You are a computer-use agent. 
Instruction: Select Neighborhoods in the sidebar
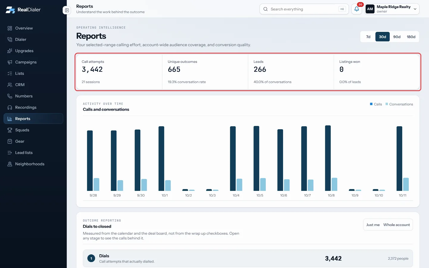click(33, 164)
